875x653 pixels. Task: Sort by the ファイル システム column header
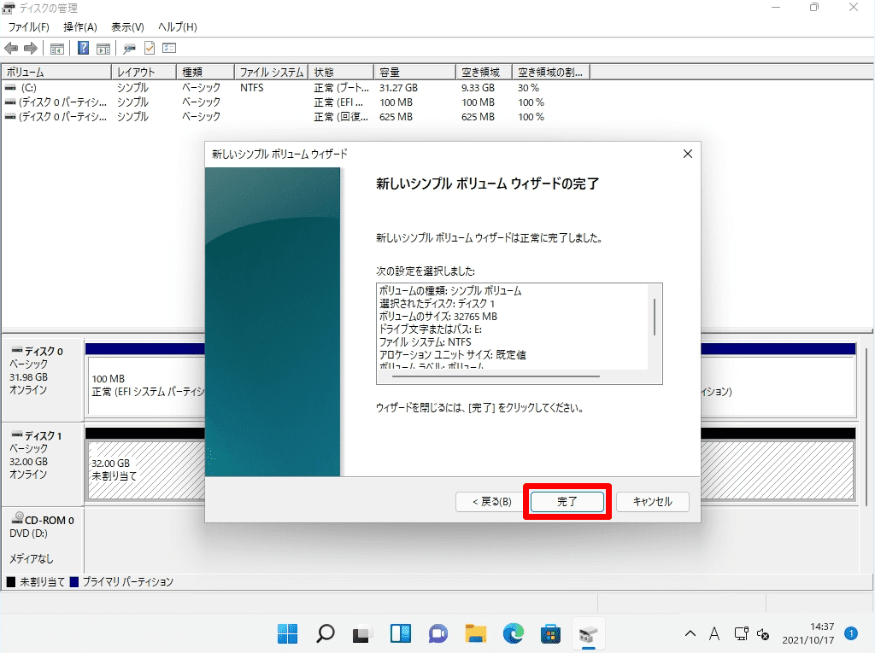pos(271,72)
